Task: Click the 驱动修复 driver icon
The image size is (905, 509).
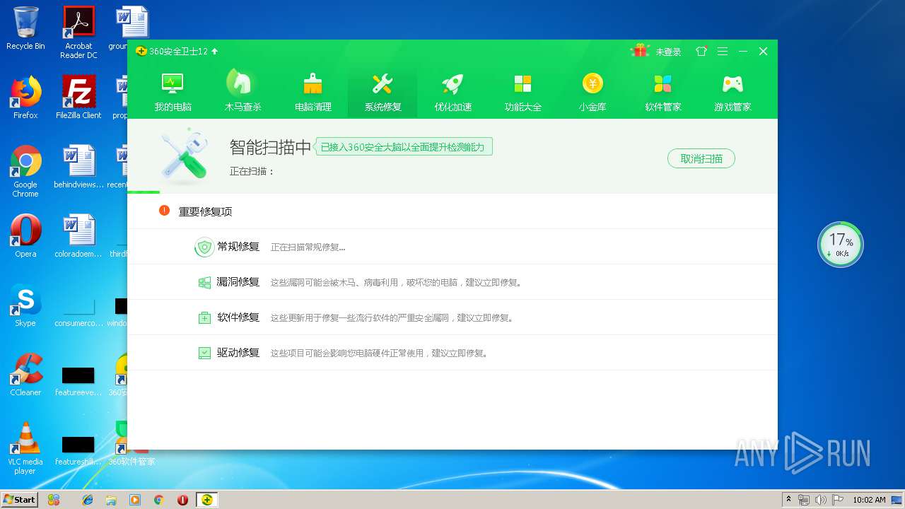Action: [204, 353]
